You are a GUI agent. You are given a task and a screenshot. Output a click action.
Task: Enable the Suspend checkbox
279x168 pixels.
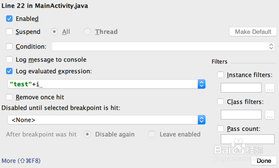(9, 32)
